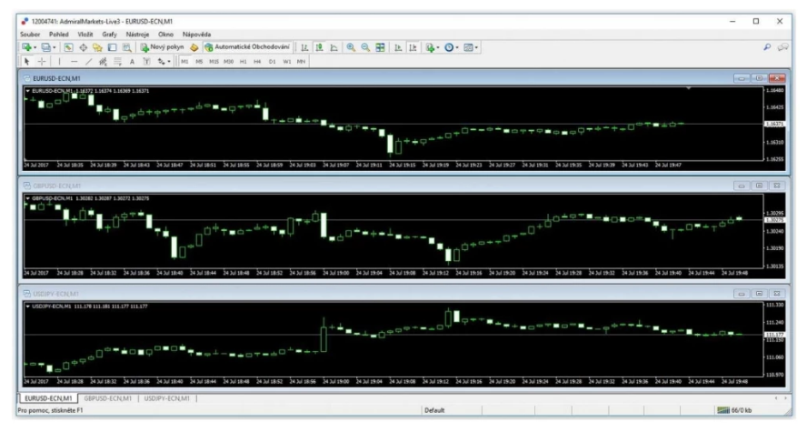The height and width of the screenshot is (432, 807).
Task: Draw a horizontal line tool
Action: [x=75, y=61]
